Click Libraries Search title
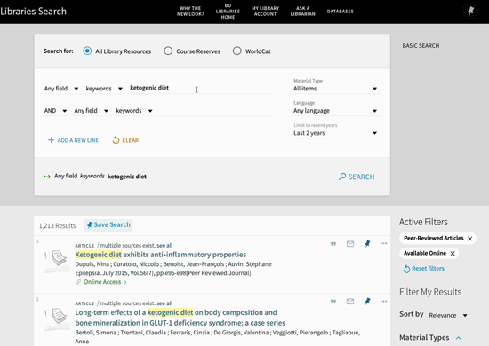The height and width of the screenshot is (346, 489). point(34,12)
